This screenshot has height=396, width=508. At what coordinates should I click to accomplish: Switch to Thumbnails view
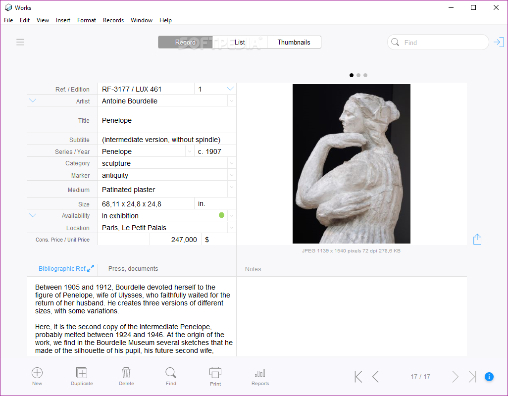coord(294,42)
